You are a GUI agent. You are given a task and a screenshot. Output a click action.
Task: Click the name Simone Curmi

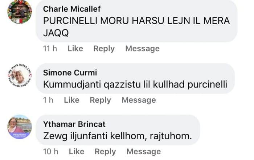pos(70,72)
